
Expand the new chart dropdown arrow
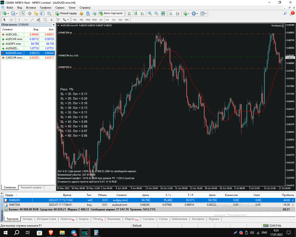[x=8, y=14]
